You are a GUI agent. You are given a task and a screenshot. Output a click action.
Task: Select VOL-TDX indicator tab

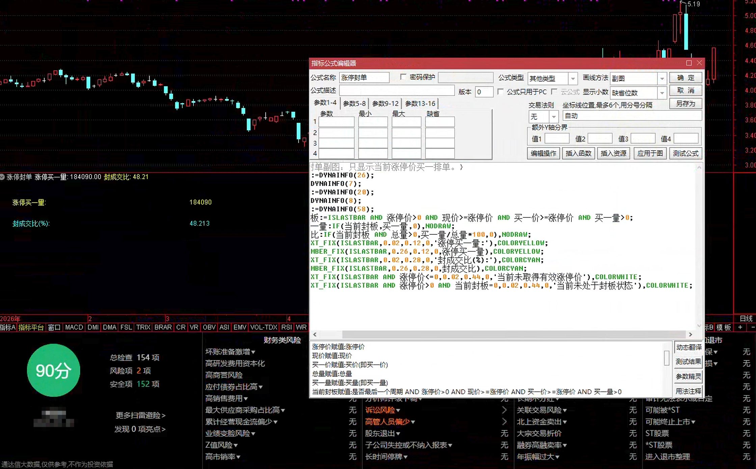pyautogui.click(x=264, y=327)
